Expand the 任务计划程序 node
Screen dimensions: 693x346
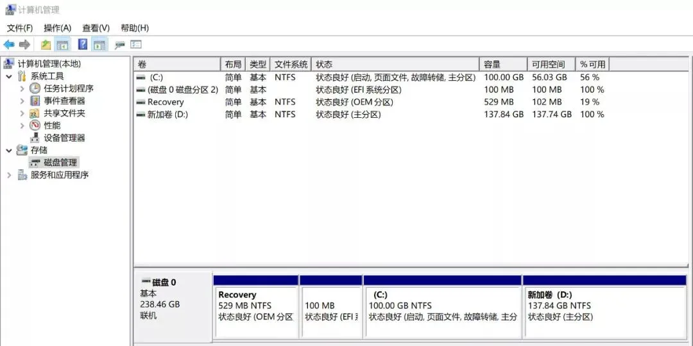[x=22, y=88]
